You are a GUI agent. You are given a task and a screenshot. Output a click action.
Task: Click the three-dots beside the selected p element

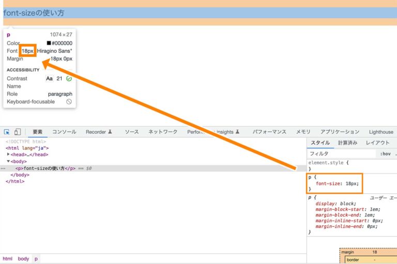(3, 168)
